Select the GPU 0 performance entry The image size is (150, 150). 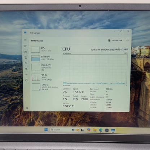(45, 87)
